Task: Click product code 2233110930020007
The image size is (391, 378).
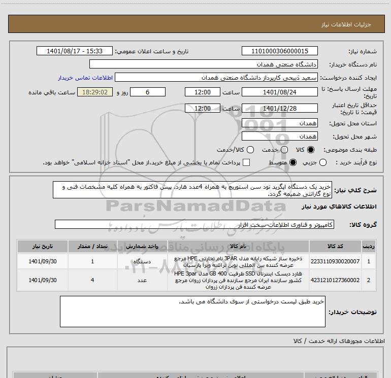Action: [335, 261]
